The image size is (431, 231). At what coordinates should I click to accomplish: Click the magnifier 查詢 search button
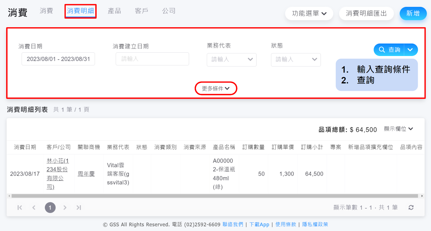point(389,50)
